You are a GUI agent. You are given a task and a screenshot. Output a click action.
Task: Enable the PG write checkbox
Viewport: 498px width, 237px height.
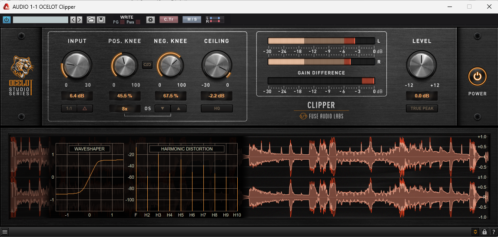click(x=122, y=22)
